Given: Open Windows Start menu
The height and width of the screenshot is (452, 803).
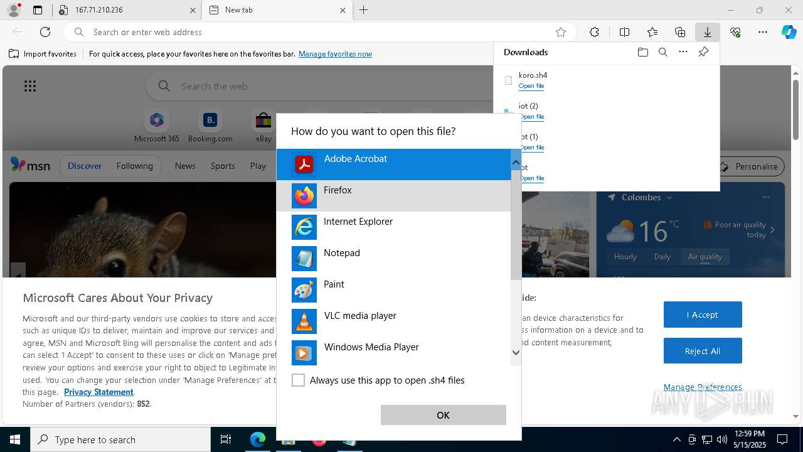Looking at the screenshot, I should 15,439.
